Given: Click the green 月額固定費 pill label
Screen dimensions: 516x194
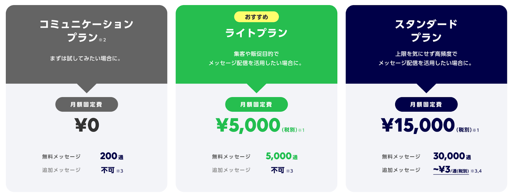Looking at the screenshot, I should (256, 105).
